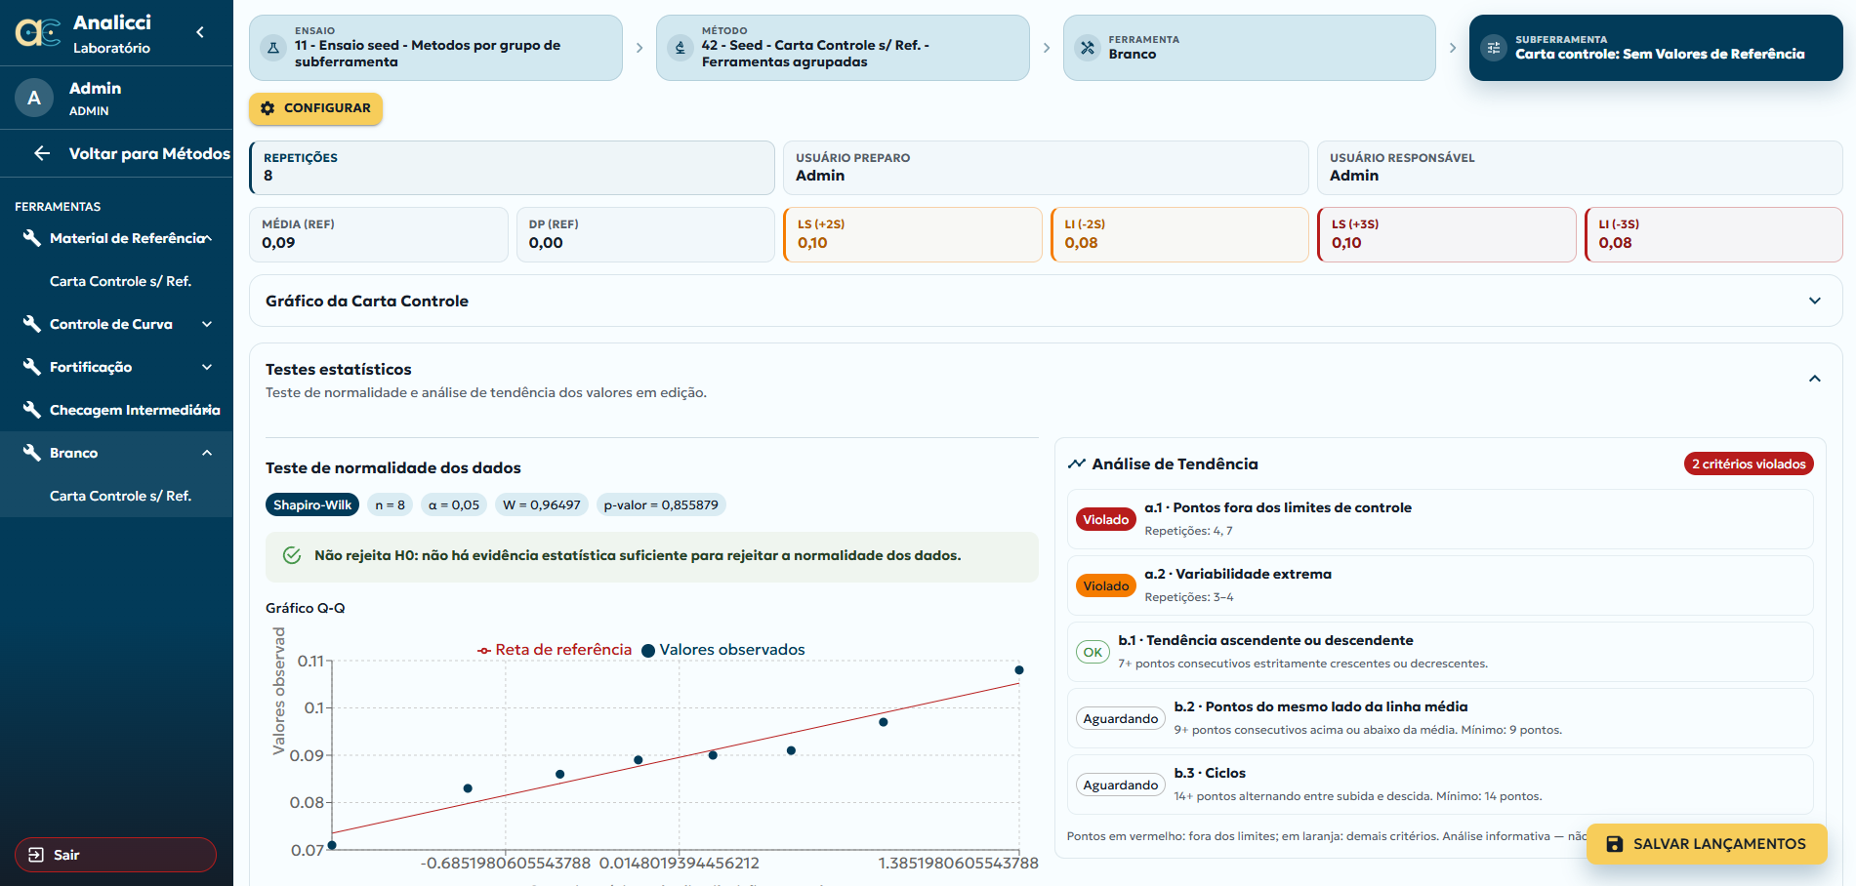Click the LI (-3S) value card
Image resolution: width=1856 pixels, height=886 pixels.
click(x=1713, y=234)
